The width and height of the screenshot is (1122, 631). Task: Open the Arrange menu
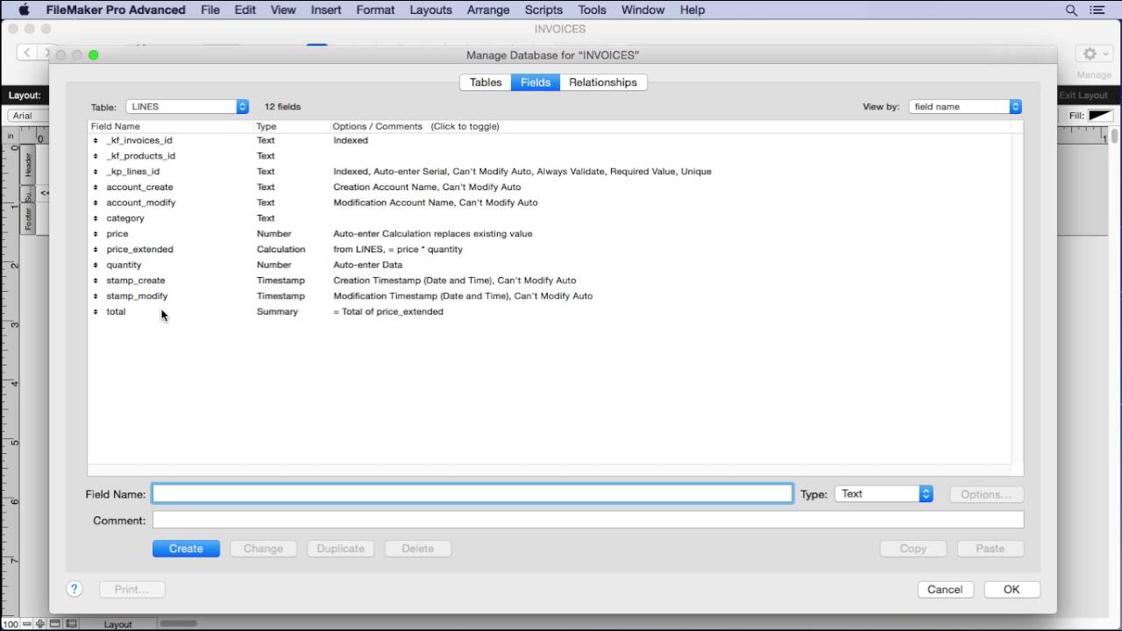coord(488,10)
